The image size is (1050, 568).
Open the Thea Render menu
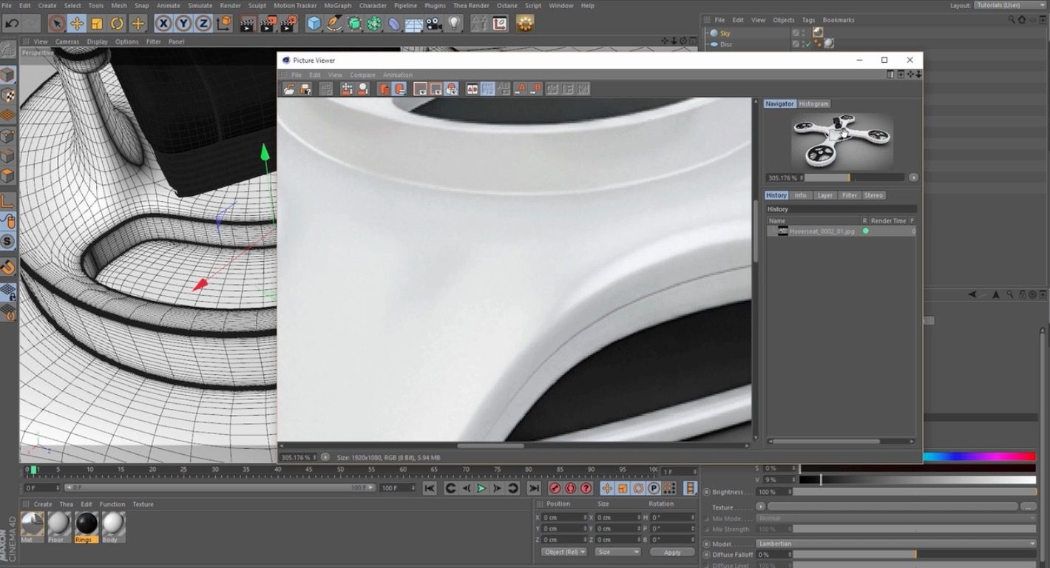pos(471,5)
